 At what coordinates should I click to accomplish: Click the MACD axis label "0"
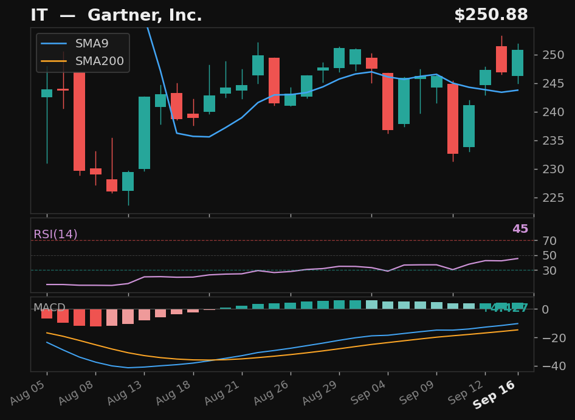pos(546,309)
